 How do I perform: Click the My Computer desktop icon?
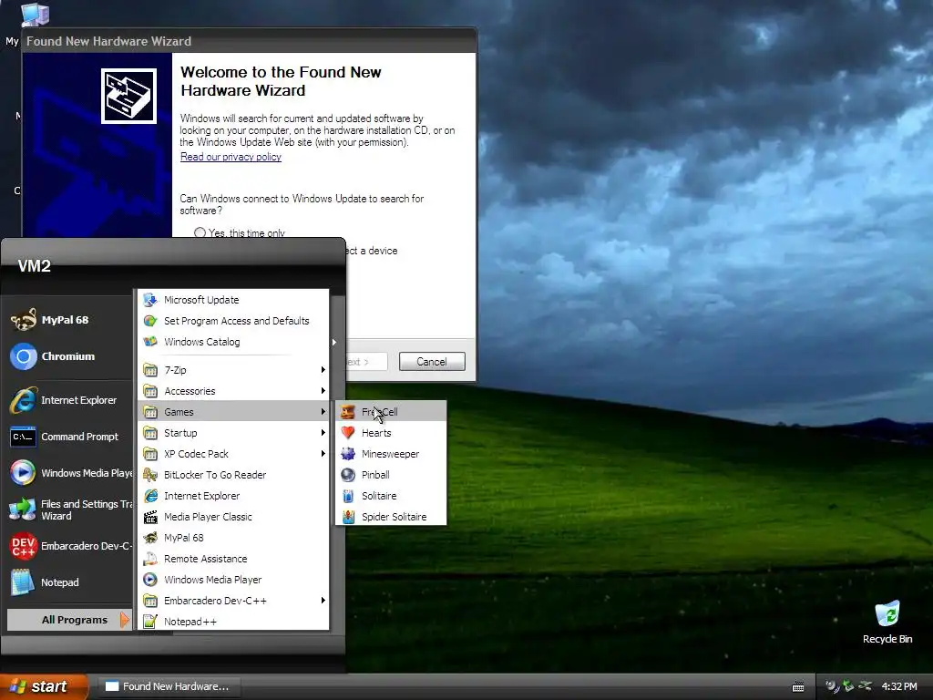coord(34,15)
